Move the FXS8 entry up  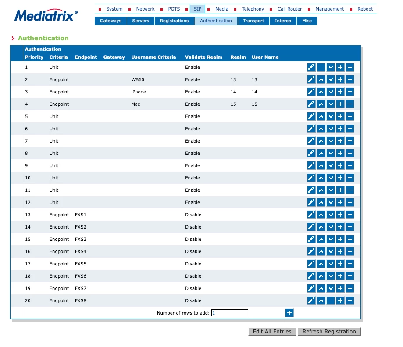tap(321, 300)
